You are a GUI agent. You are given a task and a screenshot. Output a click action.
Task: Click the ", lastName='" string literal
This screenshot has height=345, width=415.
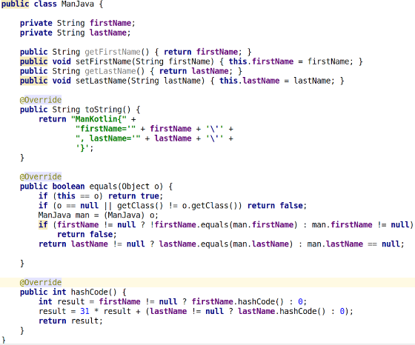(108, 138)
